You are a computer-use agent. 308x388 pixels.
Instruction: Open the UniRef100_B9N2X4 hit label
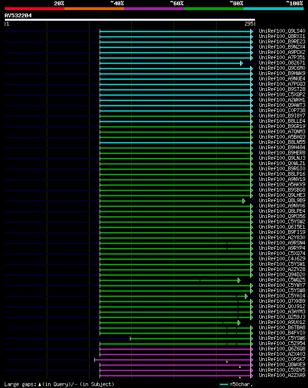coord(282,47)
